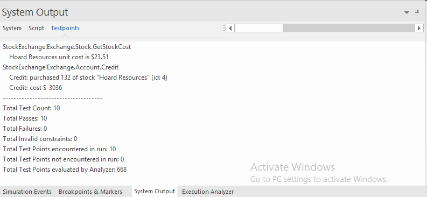Select the Testpoints tab
Screen dimensions: 427x197
[x=65, y=28]
